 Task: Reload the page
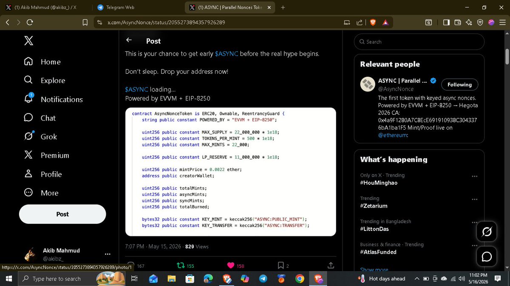coord(30,22)
